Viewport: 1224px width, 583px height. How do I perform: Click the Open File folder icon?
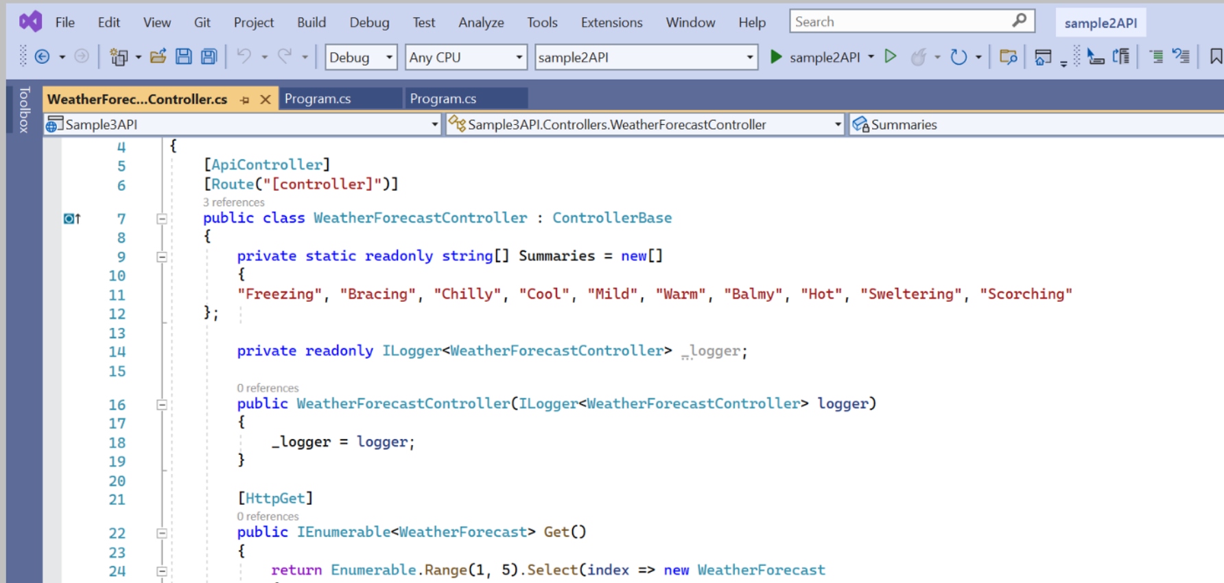[x=158, y=57]
